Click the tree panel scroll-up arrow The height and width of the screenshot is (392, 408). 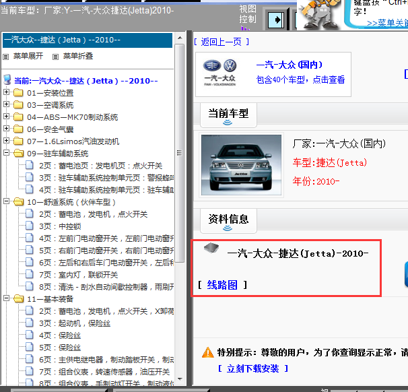(x=180, y=38)
